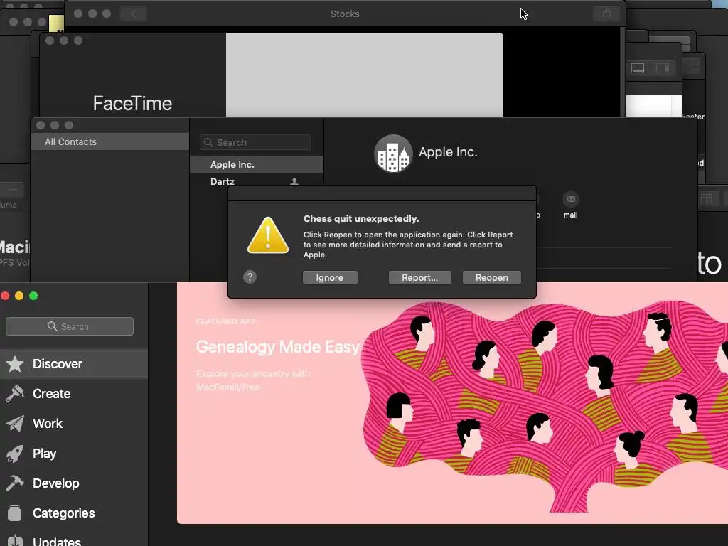Click the bottom panel layout icon at right
This screenshot has width=728, height=546.
tap(638, 69)
